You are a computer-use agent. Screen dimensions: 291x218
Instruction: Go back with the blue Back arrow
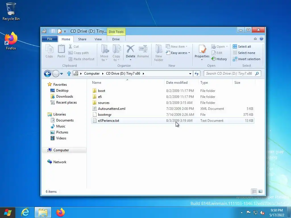pos(47,74)
